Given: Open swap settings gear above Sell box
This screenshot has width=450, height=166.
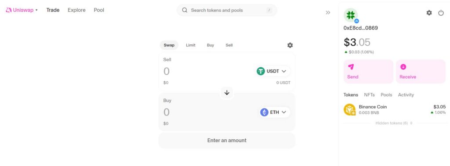Looking at the screenshot, I should [290, 45].
